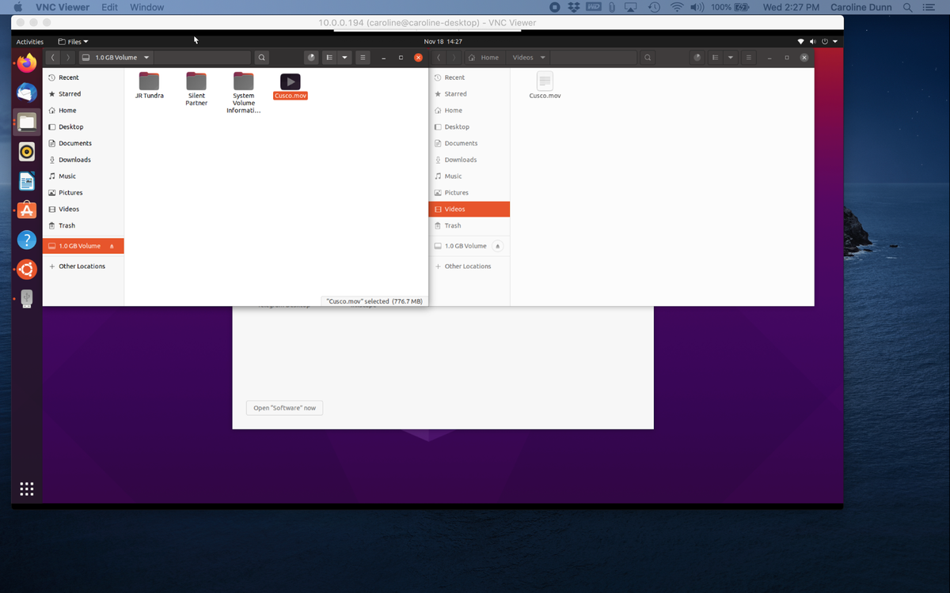Open view options dropdown in the left window

[x=344, y=57]
